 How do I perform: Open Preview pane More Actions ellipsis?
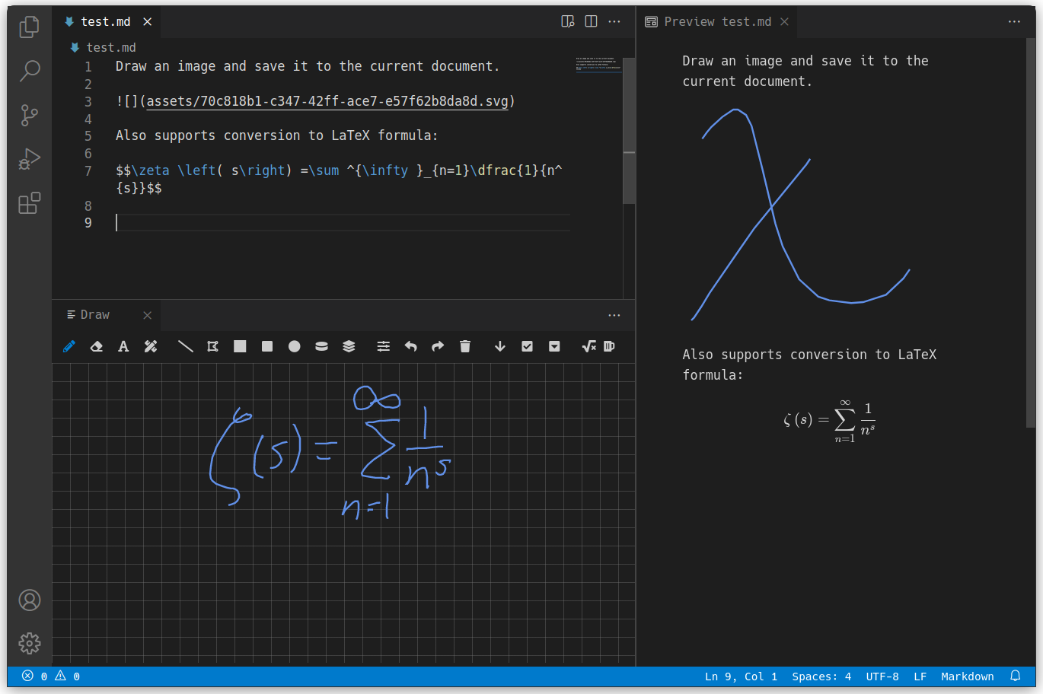(x=1014, y=21)
